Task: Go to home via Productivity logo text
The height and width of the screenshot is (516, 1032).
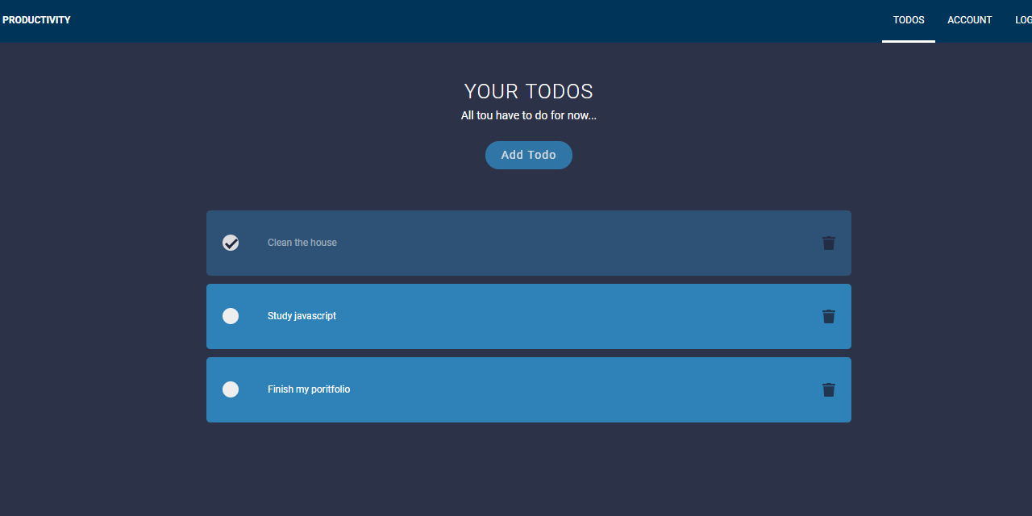Action: [36, 20]
